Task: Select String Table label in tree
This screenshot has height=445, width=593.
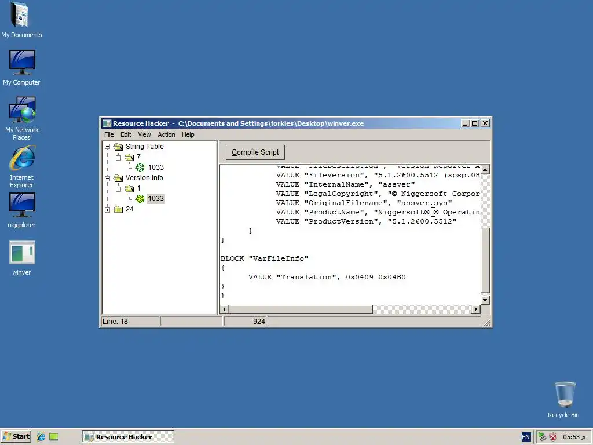Action: pos(144,147)
